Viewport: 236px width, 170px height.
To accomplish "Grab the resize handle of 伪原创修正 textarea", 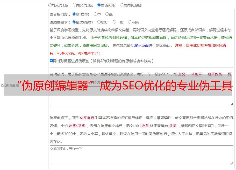I will click(232, 164).
